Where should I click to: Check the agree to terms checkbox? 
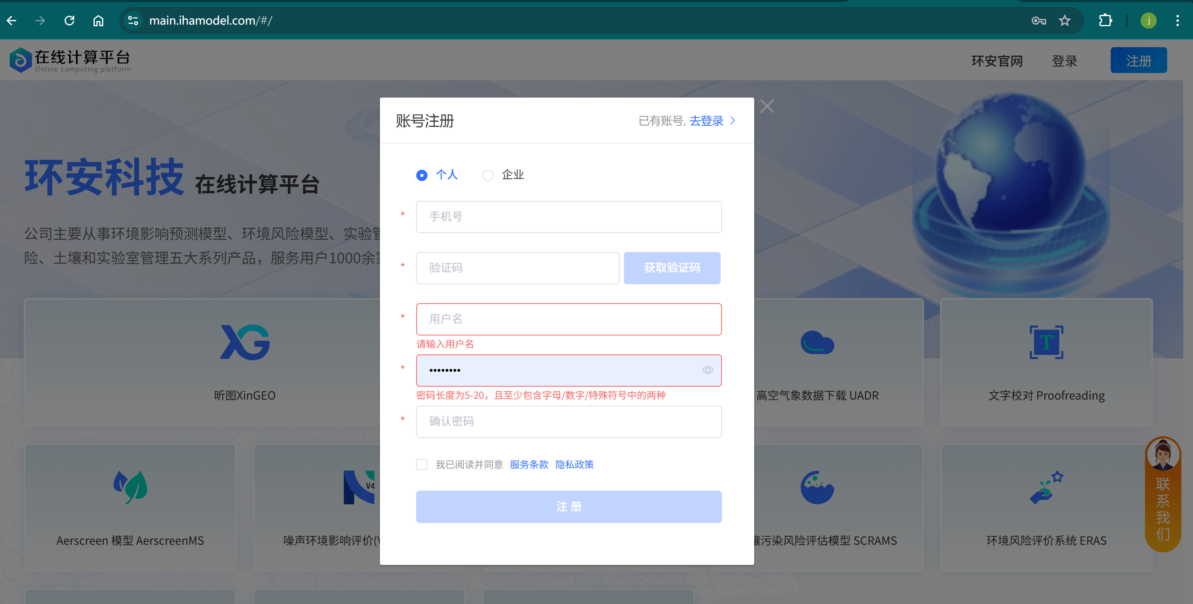421,464
